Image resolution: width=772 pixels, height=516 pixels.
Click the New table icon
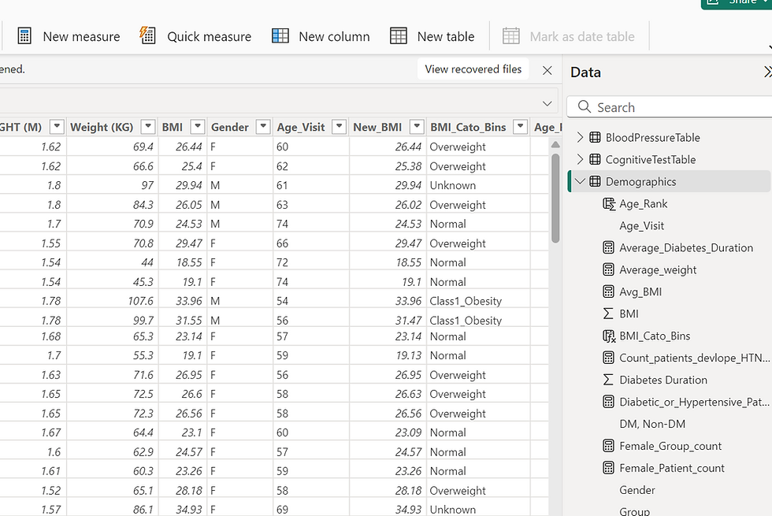click(399, 36)
